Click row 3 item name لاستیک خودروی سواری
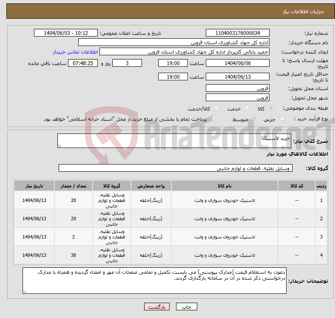Screen dimensions: 335x318 tap(224, 237)
